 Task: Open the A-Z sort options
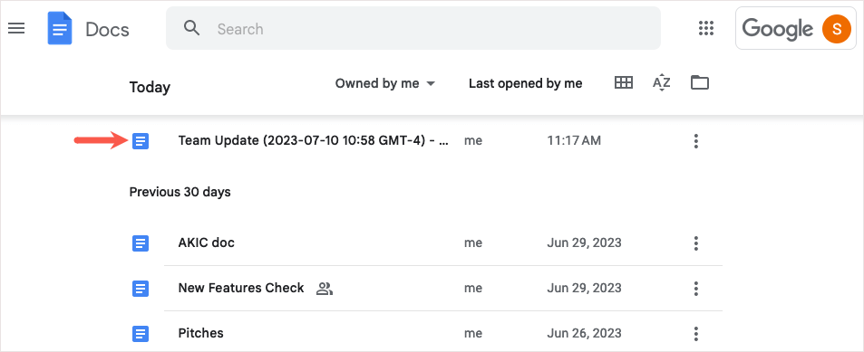661,83
